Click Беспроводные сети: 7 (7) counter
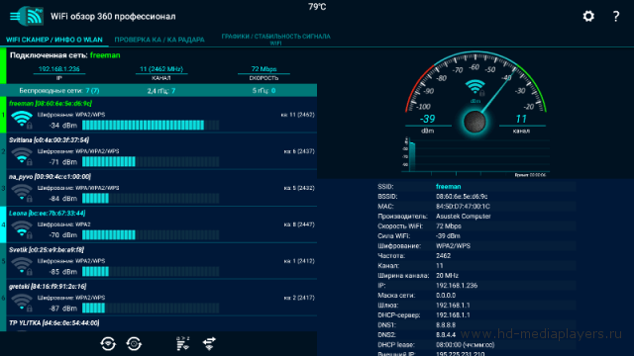Screen dimensions: 634x356 pyautogui.click(x=59, y=91)
